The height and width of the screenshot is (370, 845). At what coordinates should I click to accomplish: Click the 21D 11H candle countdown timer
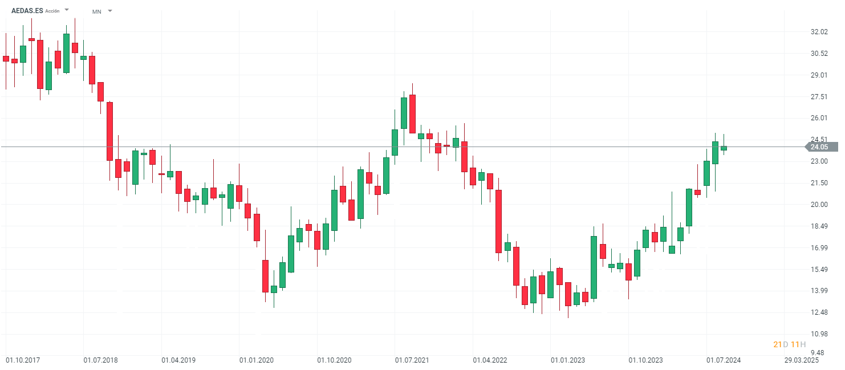pos(789,344)
